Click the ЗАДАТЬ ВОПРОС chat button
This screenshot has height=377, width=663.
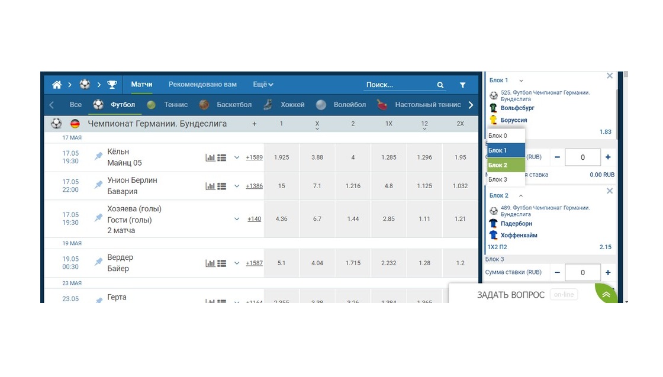(x=511, y=295)
